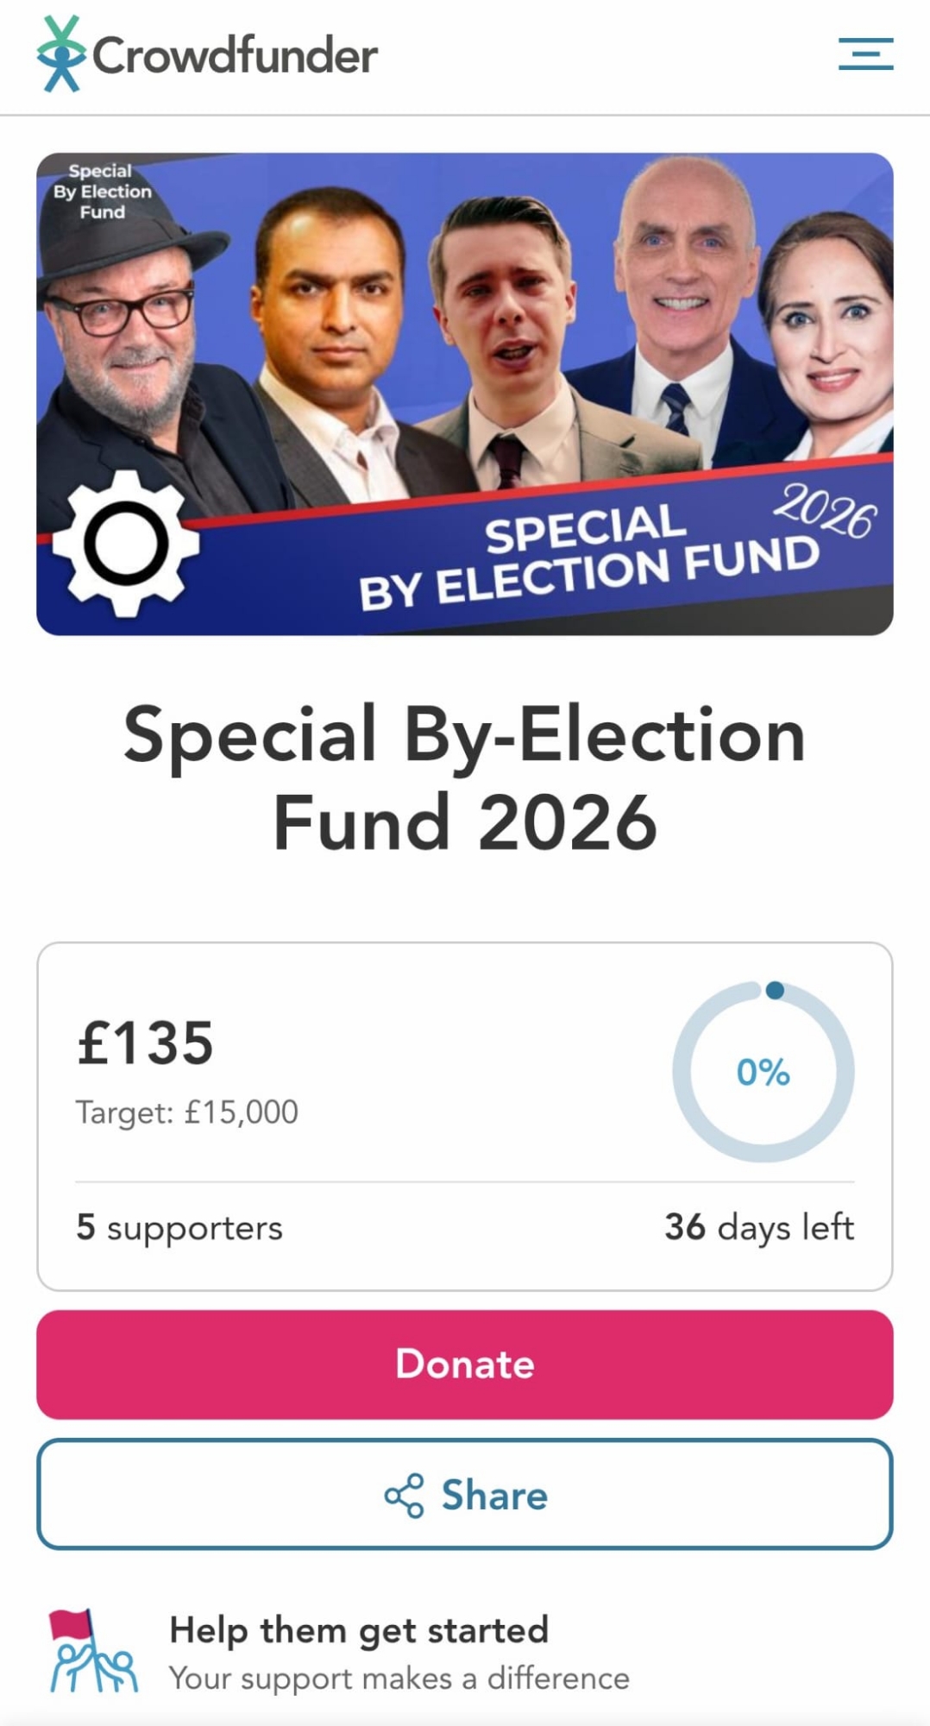
Task: Click the "Target: £15,000" text
Action: click(187, 1112)
